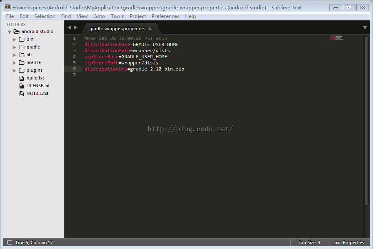Open the Tools menu
This screenshot has width=373, height=249.
(117, 16)
